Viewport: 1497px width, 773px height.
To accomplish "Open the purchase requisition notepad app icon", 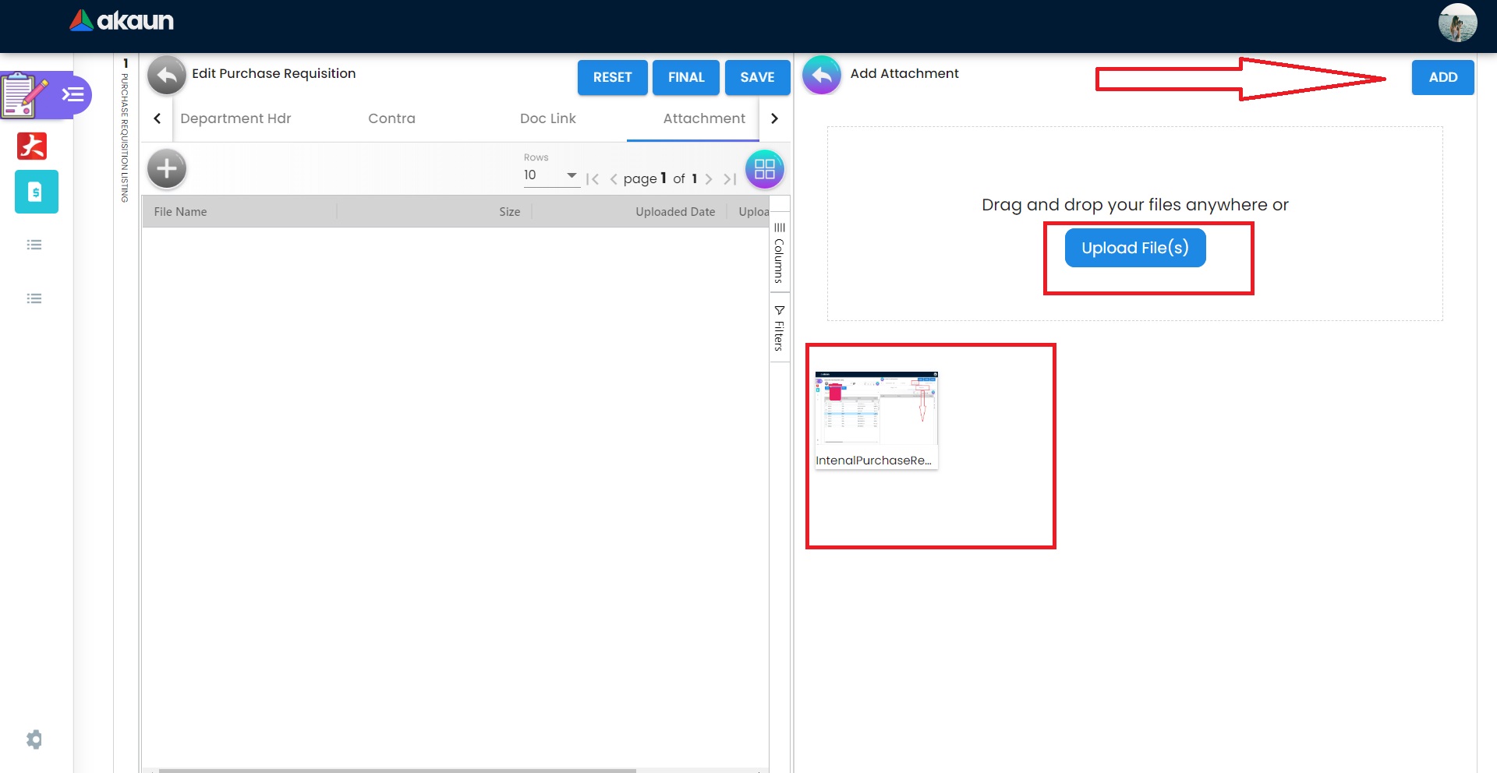I will pyautogui.click(x=24, y=94).
